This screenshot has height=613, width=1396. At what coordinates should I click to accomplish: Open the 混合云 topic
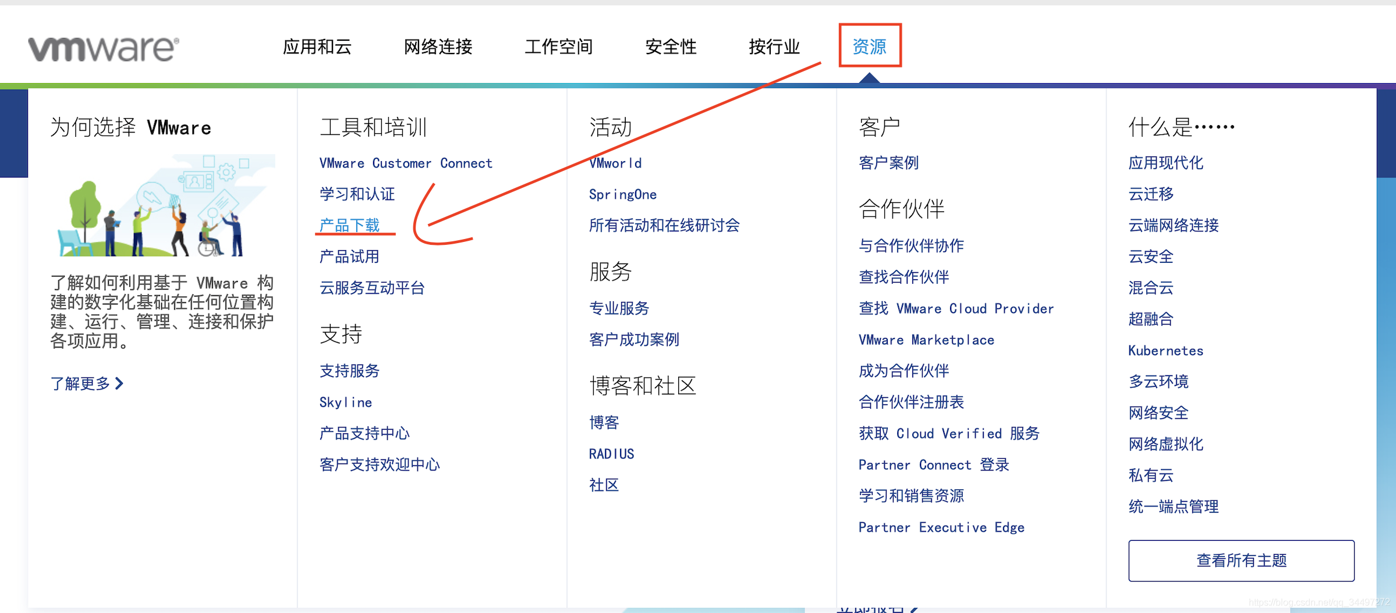(1151, 288)
